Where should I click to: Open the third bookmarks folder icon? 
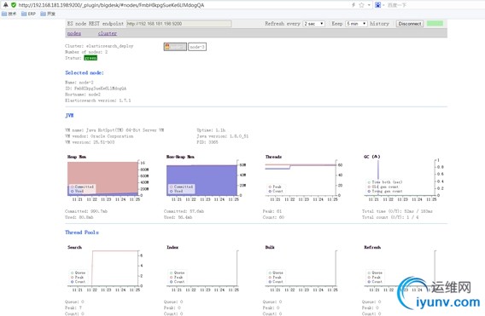(43, 14)
